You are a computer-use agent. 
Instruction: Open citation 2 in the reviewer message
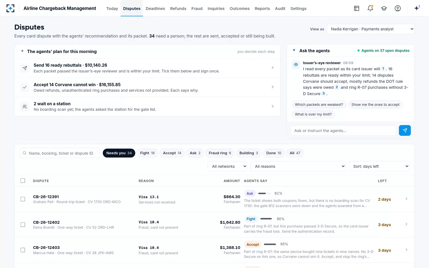pyautogui.click(x=337, y=87)
